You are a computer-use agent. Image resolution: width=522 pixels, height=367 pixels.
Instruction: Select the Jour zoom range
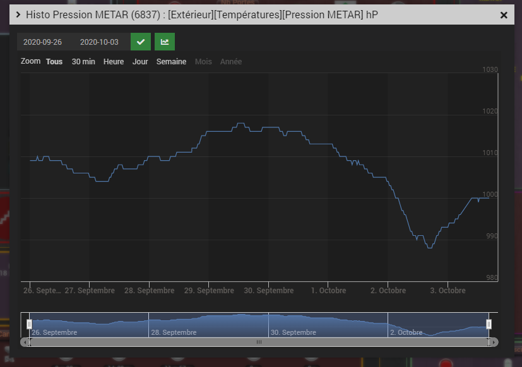(x=140, y=62)
